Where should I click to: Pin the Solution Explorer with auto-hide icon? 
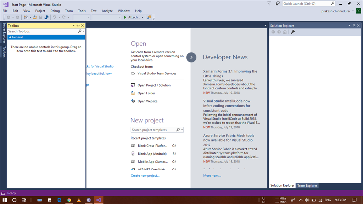[354, 26]
